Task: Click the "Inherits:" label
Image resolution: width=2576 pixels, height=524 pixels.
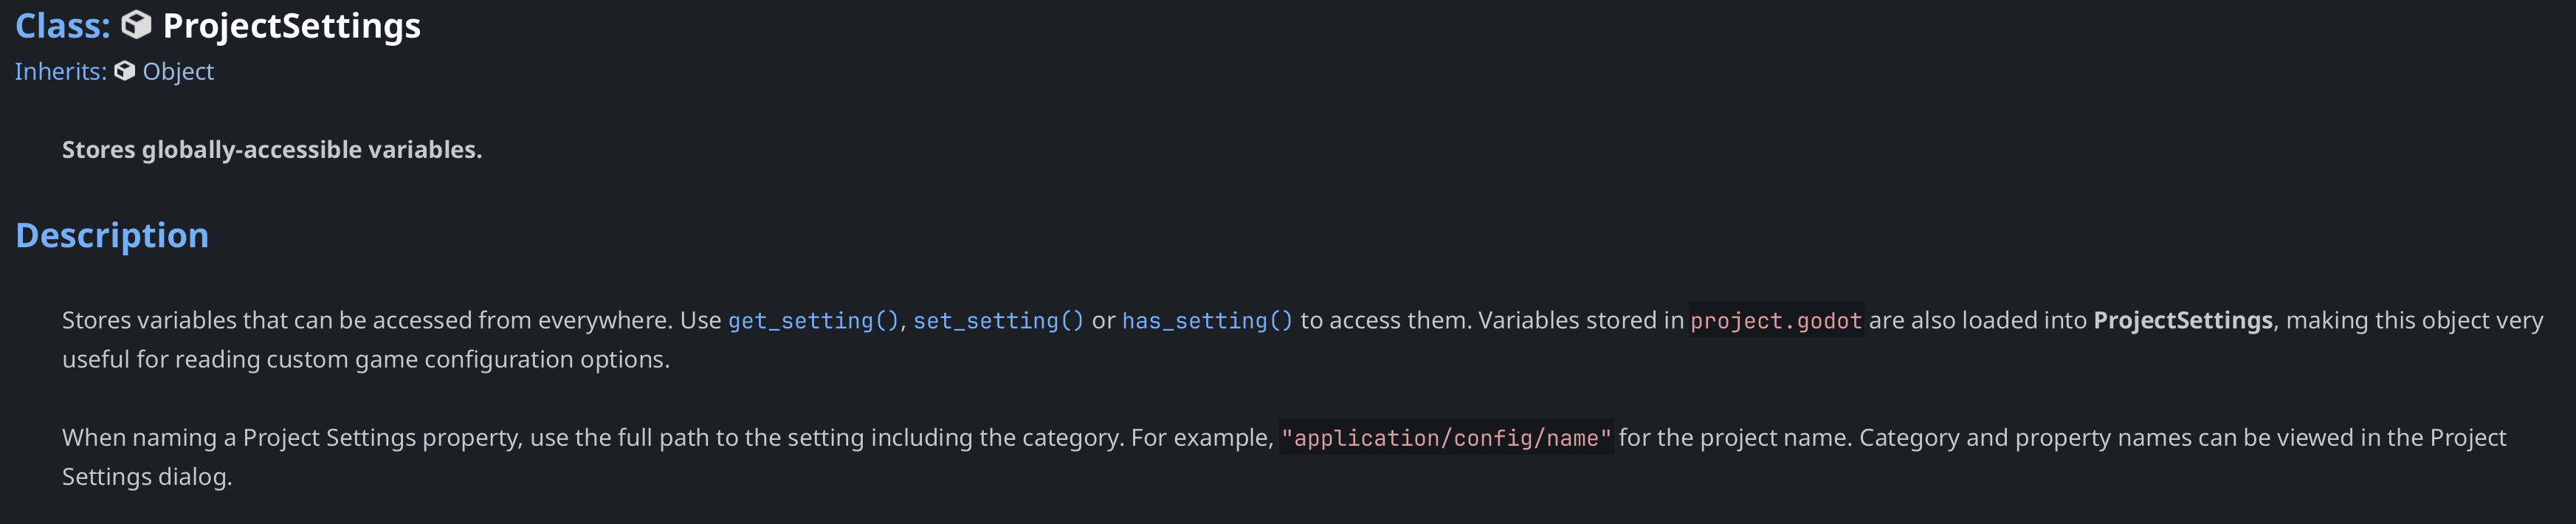Action: [x=60, y=71]
